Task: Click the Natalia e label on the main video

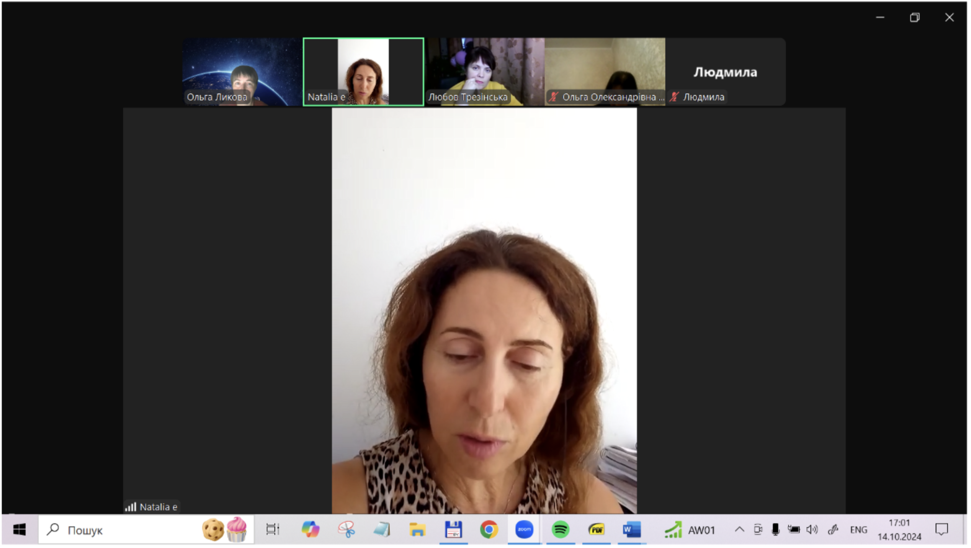Action: pyautogui.click(x=158, y=507)
